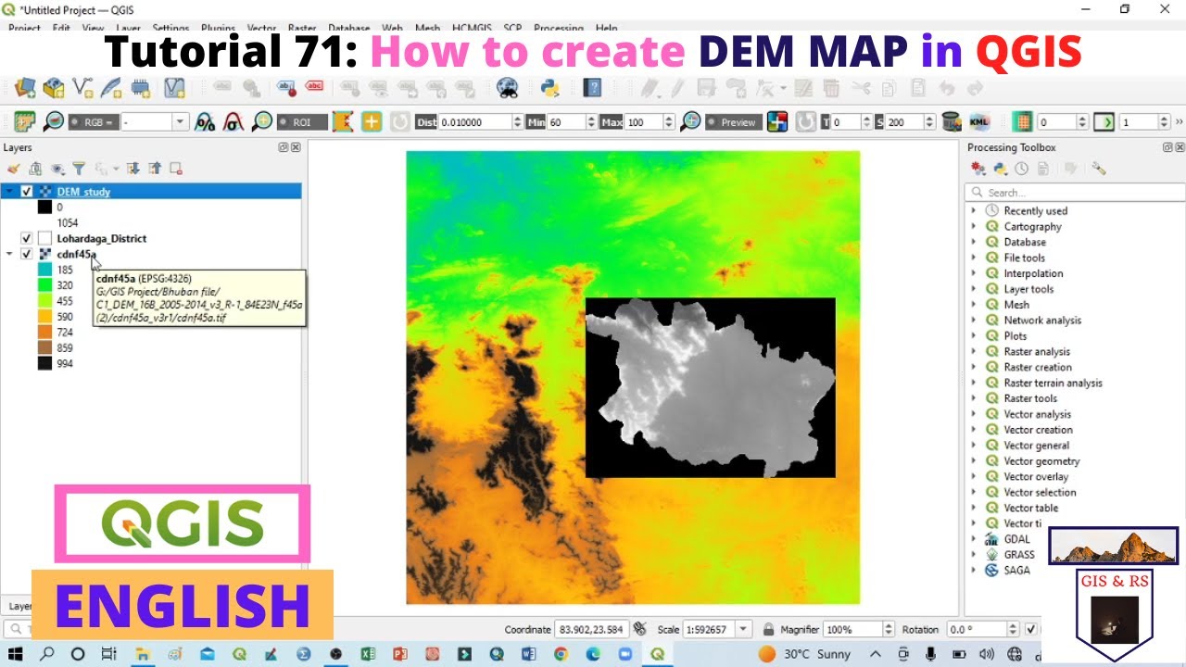The image size is (1186, 667).
Task: Click the Vector overlay toolbox item
Action: coord(1036,476)
